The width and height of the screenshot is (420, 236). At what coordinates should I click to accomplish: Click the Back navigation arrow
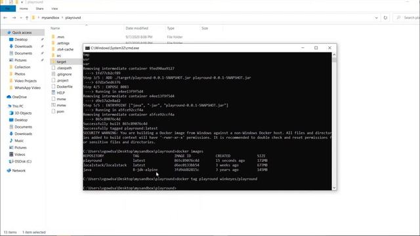[5, 18]
